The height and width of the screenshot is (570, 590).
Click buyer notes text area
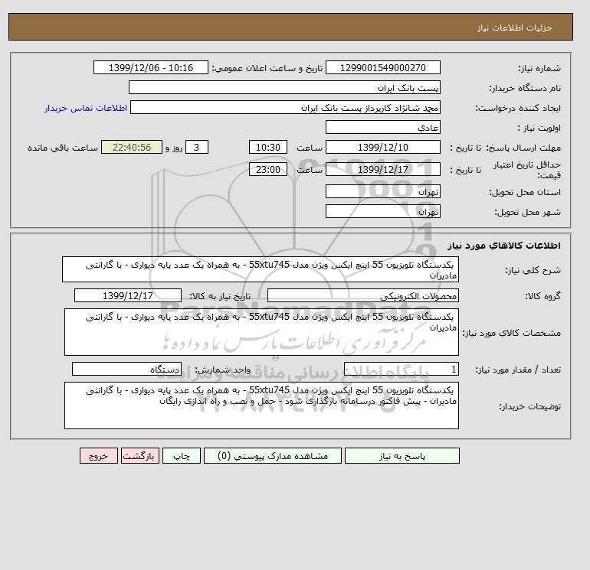pyautogui.click(x=261, y=406)
